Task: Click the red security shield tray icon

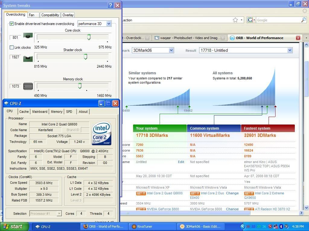Action: (270, 227)
